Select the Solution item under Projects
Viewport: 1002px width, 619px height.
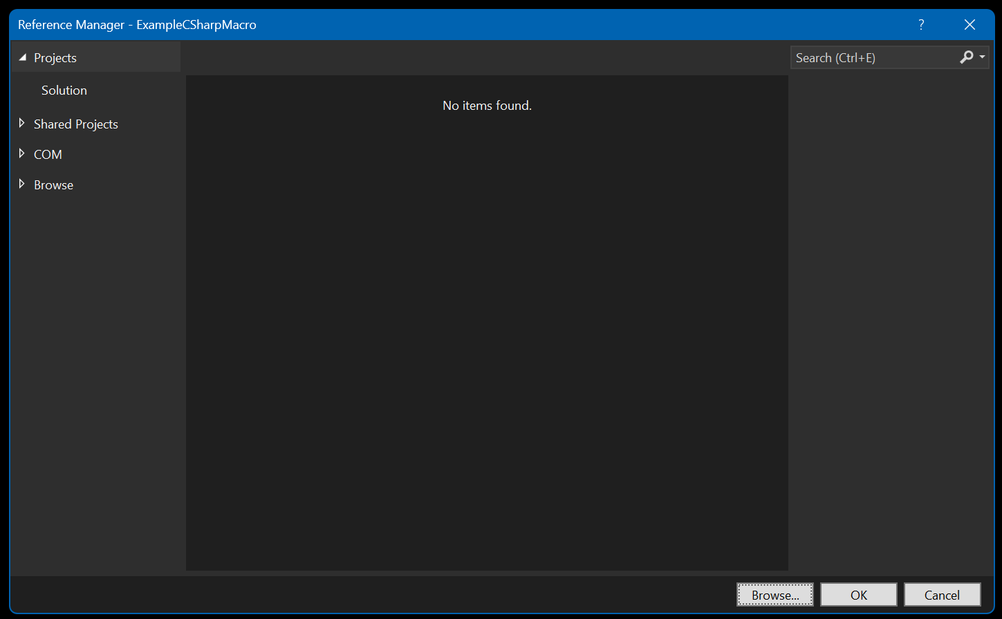pos(64,90)
